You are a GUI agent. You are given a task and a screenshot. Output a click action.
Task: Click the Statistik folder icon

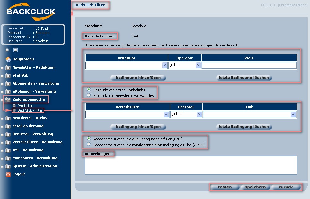click(x=8, y=76)
